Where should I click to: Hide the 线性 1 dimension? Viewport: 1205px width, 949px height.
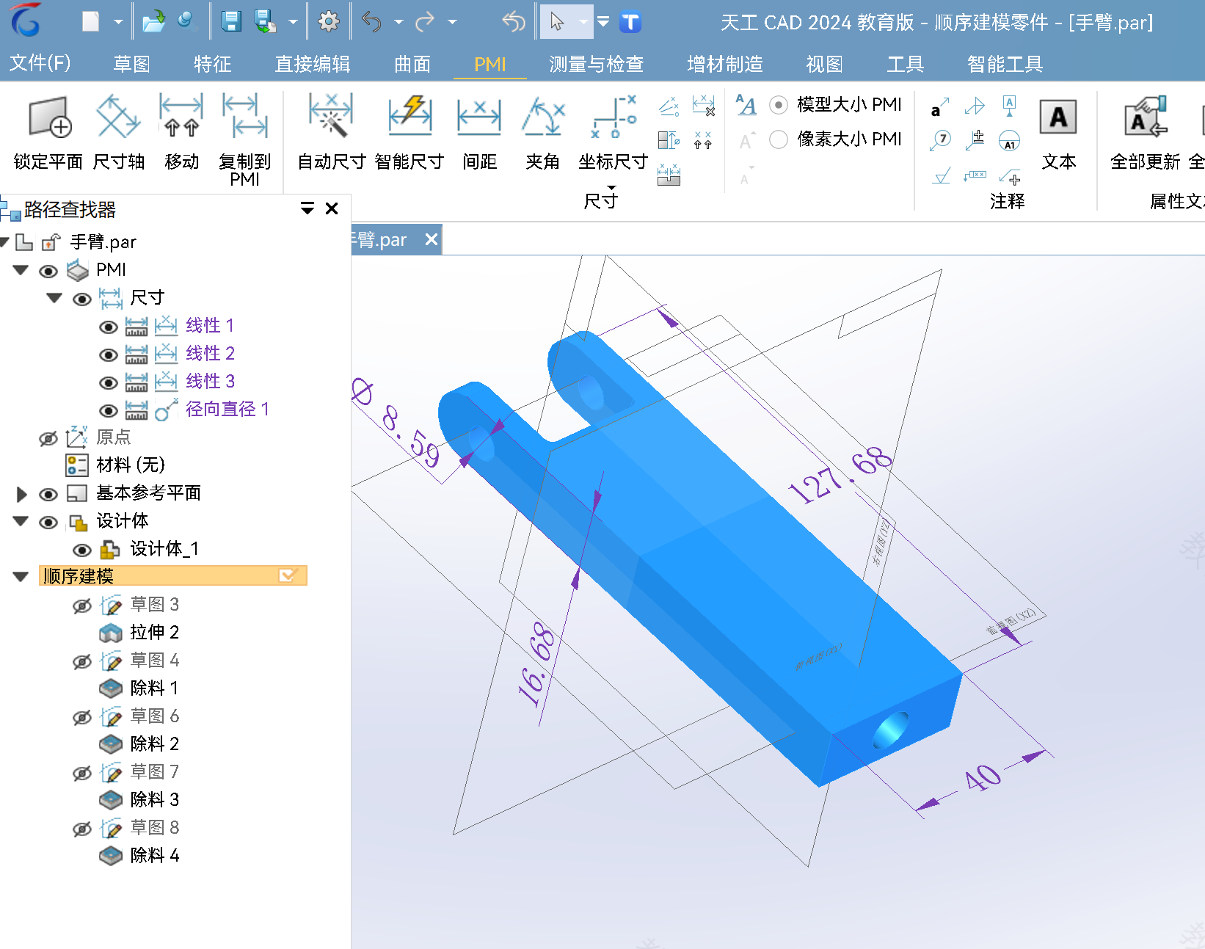(109, 327)
